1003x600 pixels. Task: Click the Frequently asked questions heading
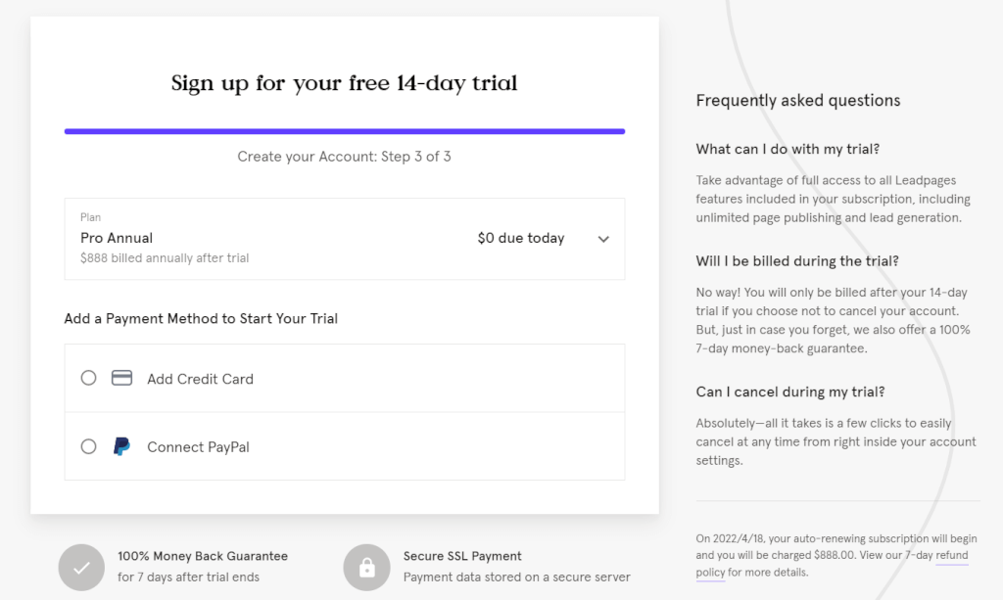click(x=797, y=100)
